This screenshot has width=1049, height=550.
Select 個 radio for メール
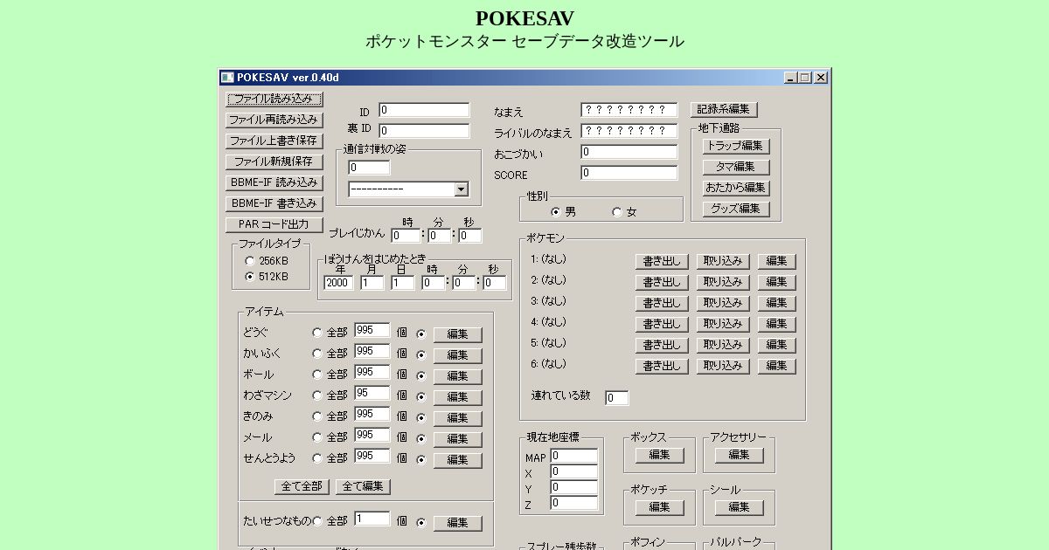point(421,438)
